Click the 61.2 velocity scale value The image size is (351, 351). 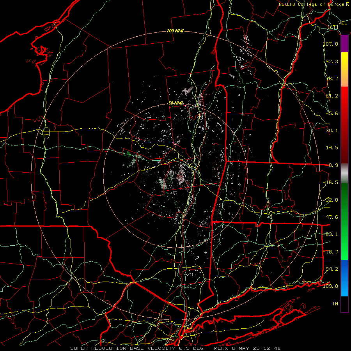[332, 96]
